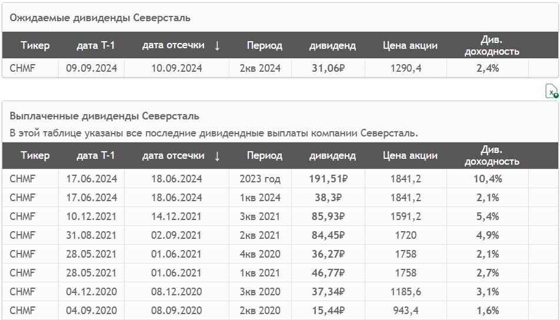Select the cutoff date 08.12.2020
Viewport: 560px width, 320px height.
[176, 292]
